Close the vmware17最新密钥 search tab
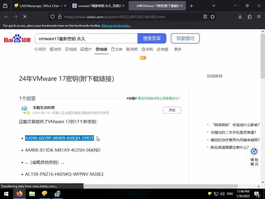 [123, 6]
